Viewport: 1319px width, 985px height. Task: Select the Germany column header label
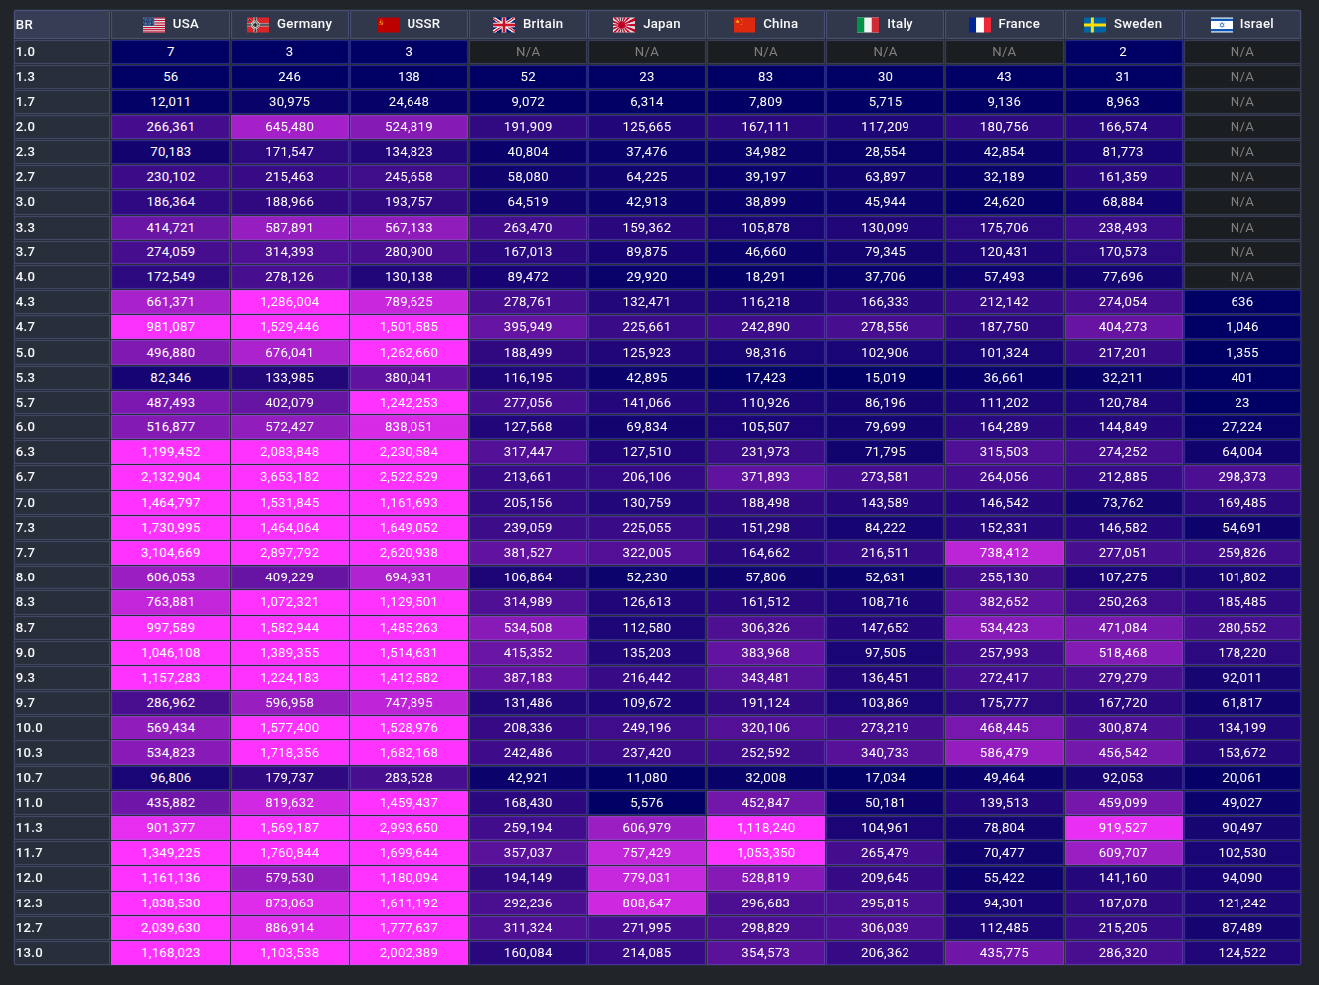pos(304,24)
